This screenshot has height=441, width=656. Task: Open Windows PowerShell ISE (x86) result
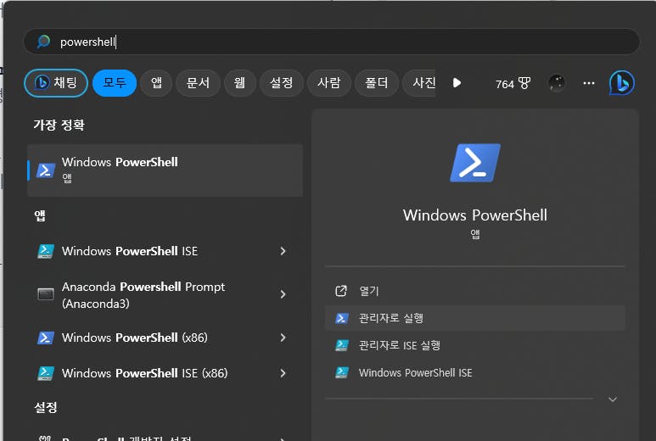click(x=165, y=373)
